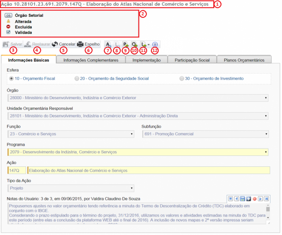Click the blue info icon in toolbar
This screenshot has width=282, height=235.
tap(155, 45)
